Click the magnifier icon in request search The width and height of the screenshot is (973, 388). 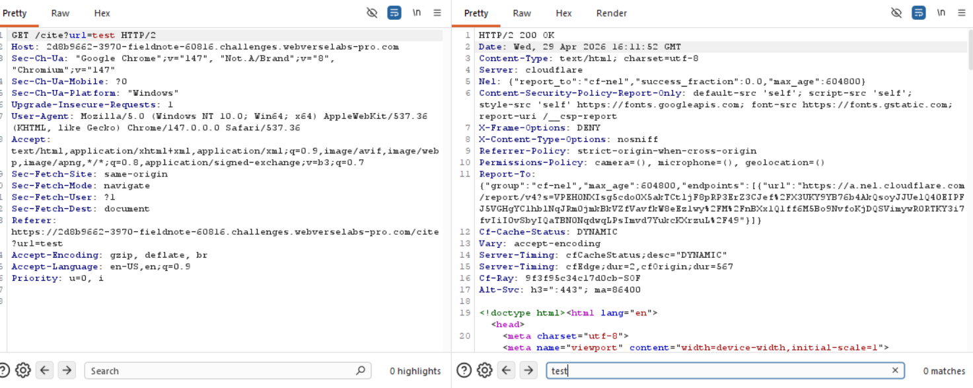(x=361, y=370)
